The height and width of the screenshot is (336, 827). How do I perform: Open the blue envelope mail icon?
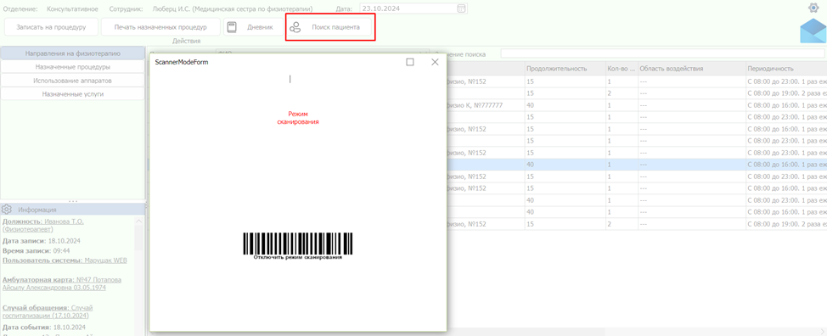click(813, 31)
